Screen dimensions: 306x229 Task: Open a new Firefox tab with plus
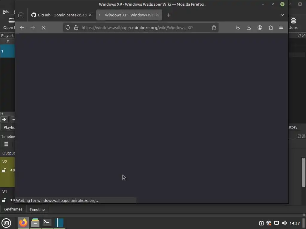click(x=169, y=15)
